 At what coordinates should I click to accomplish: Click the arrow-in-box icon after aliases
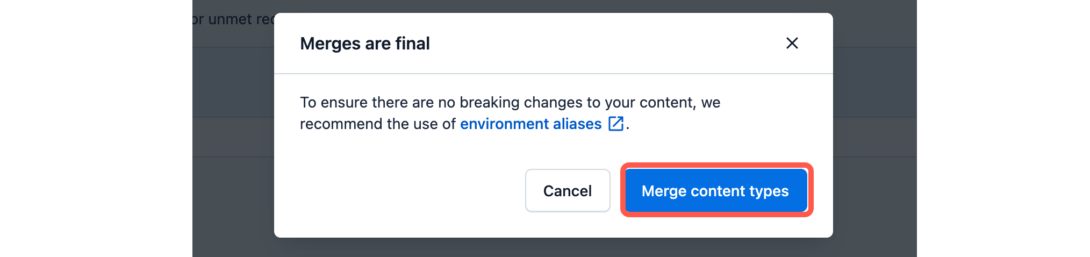coord(615,124)
